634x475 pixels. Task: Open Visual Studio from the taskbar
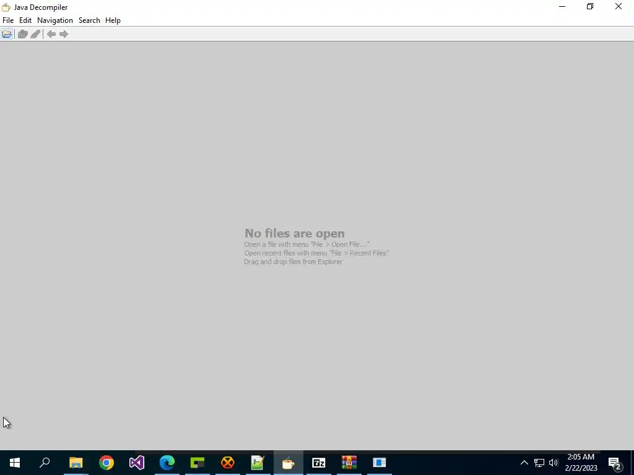tap(137, 463)
